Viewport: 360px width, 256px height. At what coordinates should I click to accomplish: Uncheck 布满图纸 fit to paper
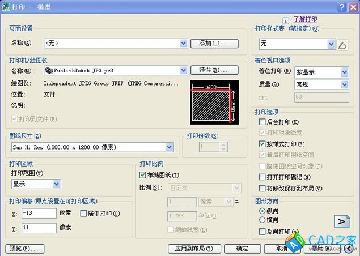tap(143, 175)
